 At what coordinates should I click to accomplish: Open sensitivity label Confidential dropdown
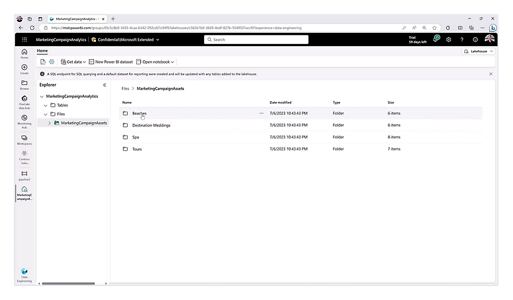click(x=125, y=39)
